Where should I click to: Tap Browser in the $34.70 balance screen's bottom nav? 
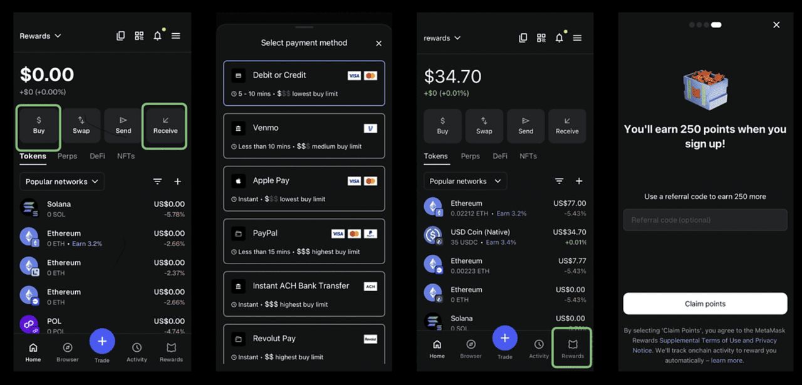coord(471,349)
